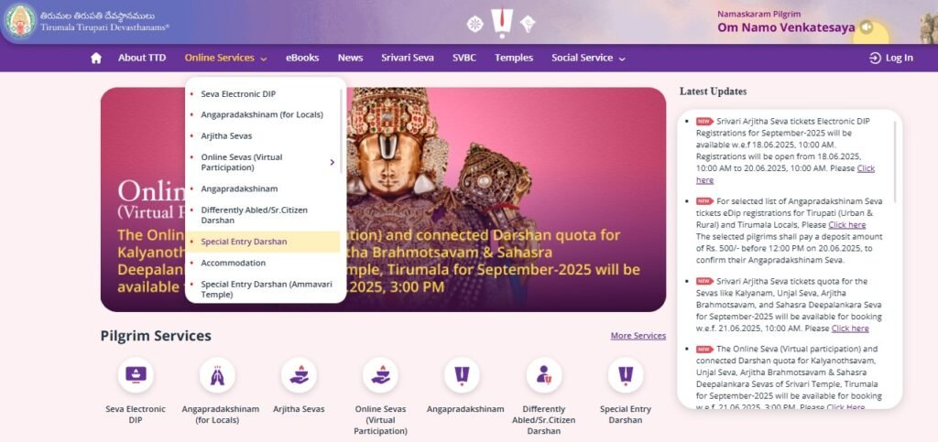This screenshot has width=938, height=442.
Task: Open Arjitha Sevas pilgrim service icon
Action: (x=300, y=375)
